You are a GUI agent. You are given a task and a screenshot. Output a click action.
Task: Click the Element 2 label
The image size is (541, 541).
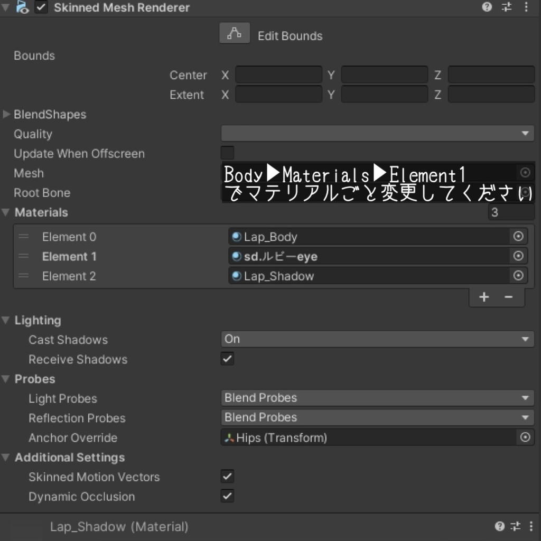tap(69, 276)
